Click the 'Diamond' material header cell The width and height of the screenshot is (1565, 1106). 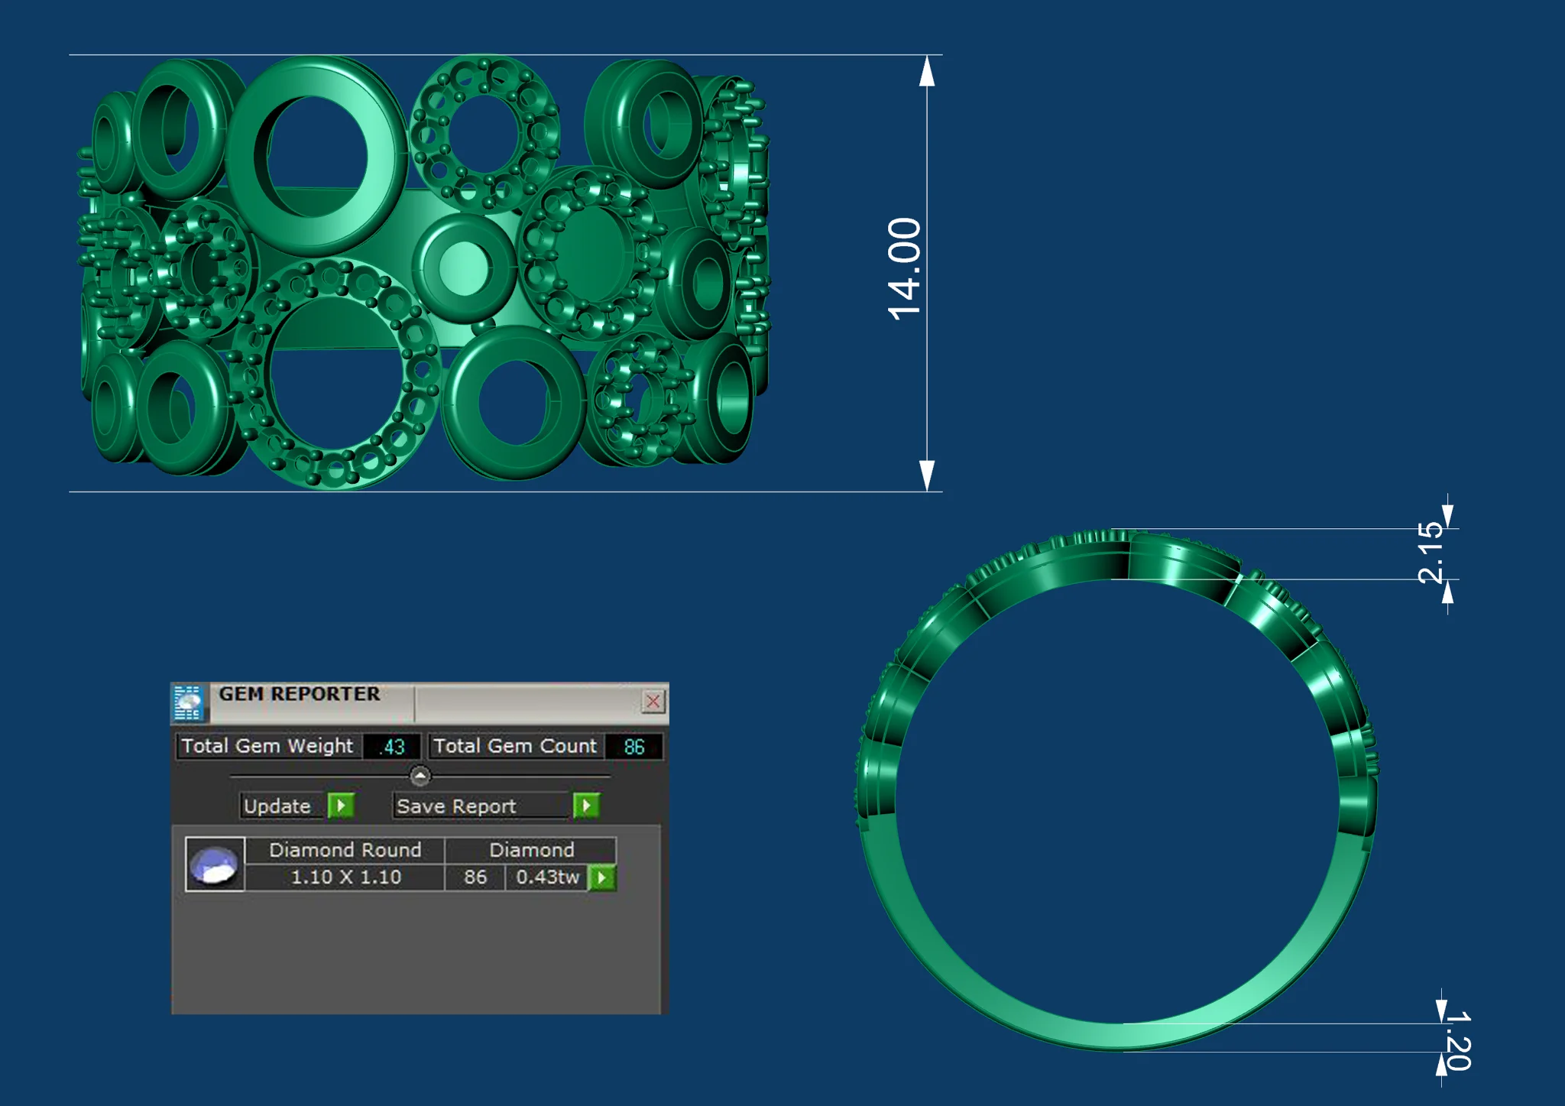(531, 850)
